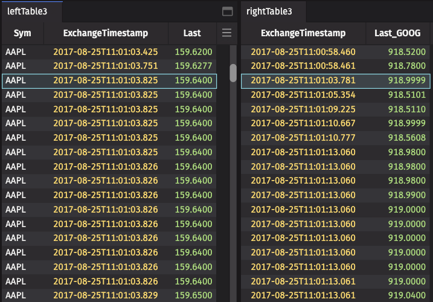Viewport: 433px width, 302px height.
Task: Sort by the Sym column header
Action: point(22,33)
